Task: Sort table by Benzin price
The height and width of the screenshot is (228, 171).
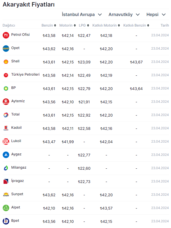Action: click(x=49, y=25)
